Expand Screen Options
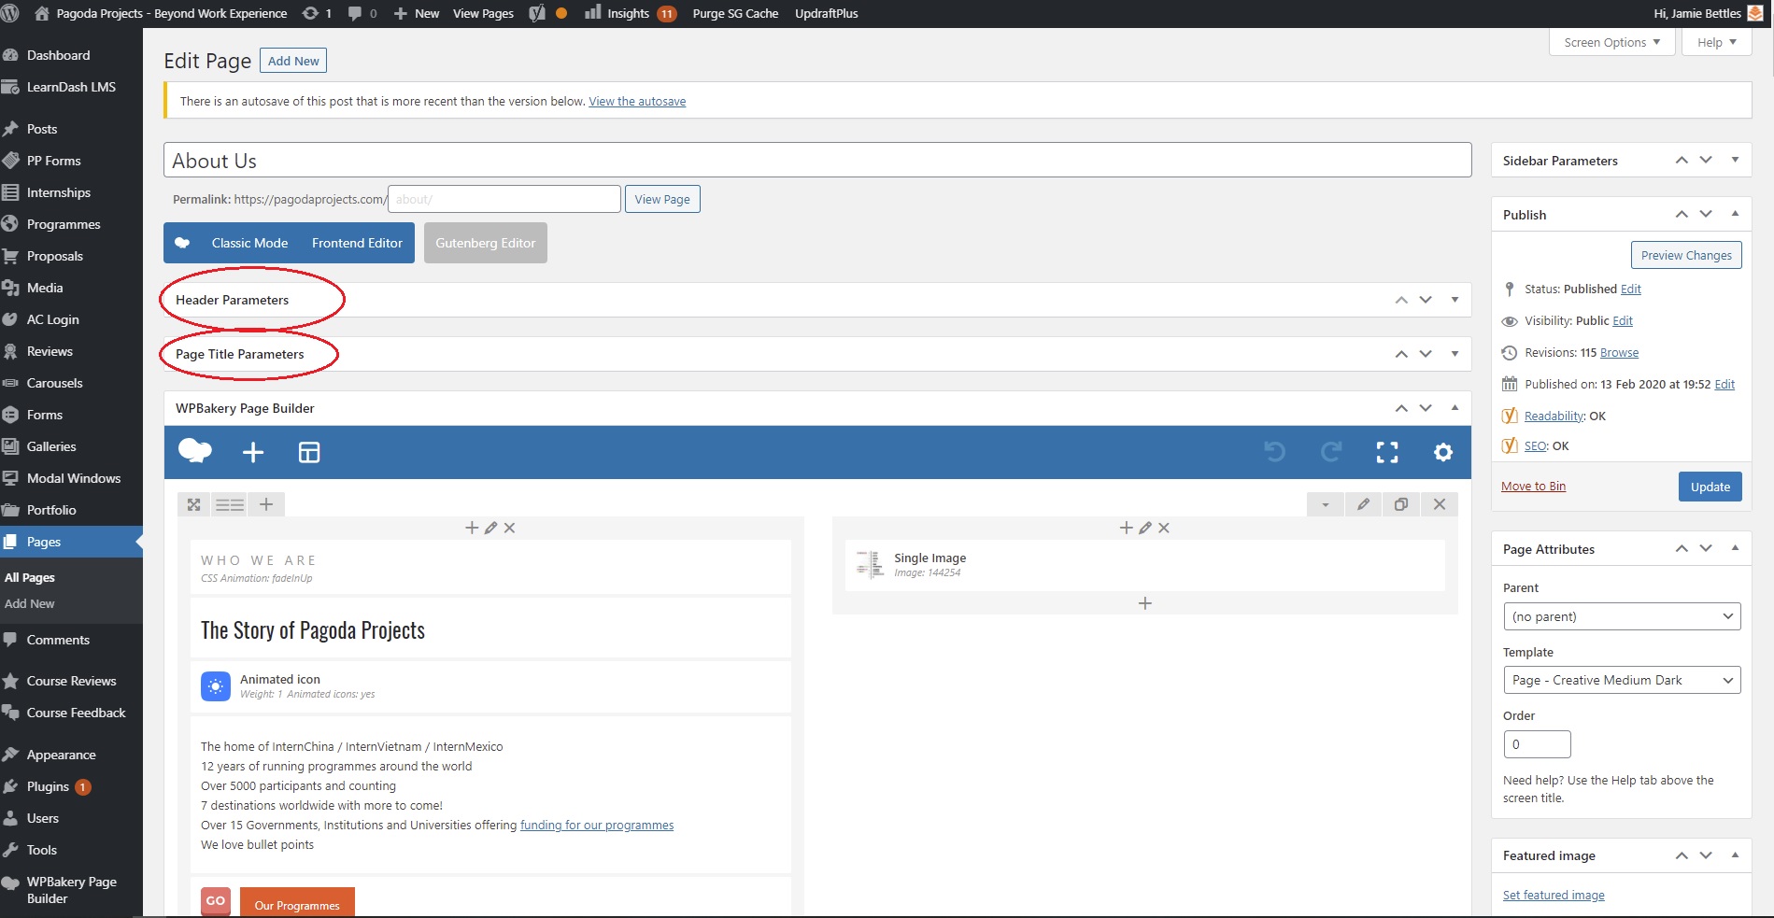This screenshot has width=1774, height=918. pyautogui.click(x=1611, y=42)
